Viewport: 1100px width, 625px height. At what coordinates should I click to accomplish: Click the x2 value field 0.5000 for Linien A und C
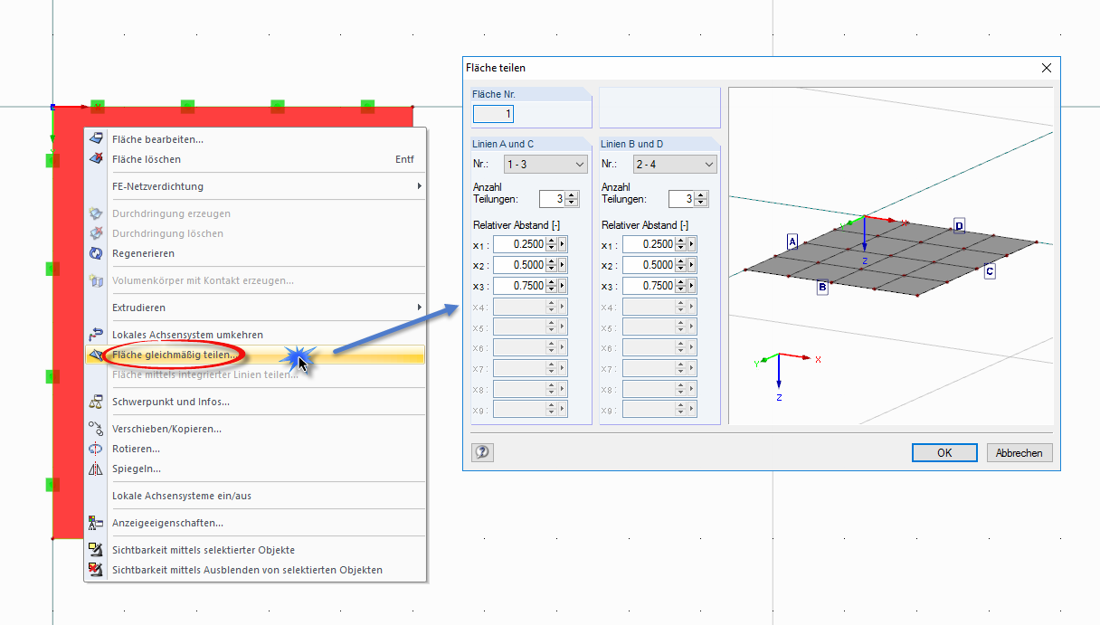[x=519, y=265]
